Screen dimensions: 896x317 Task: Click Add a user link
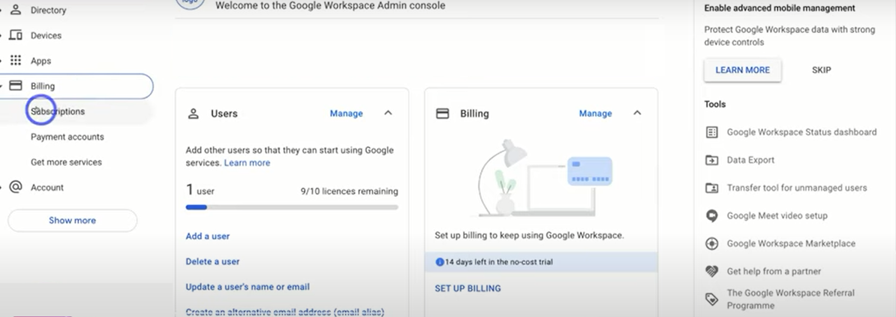[x=208, y=236]
